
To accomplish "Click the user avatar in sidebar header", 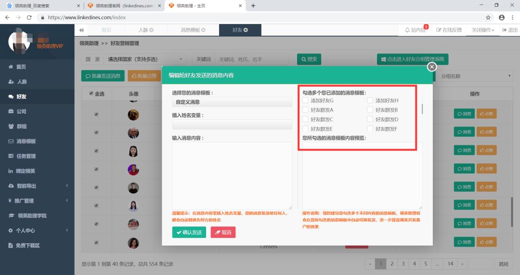I will click(x=19, y=41).
